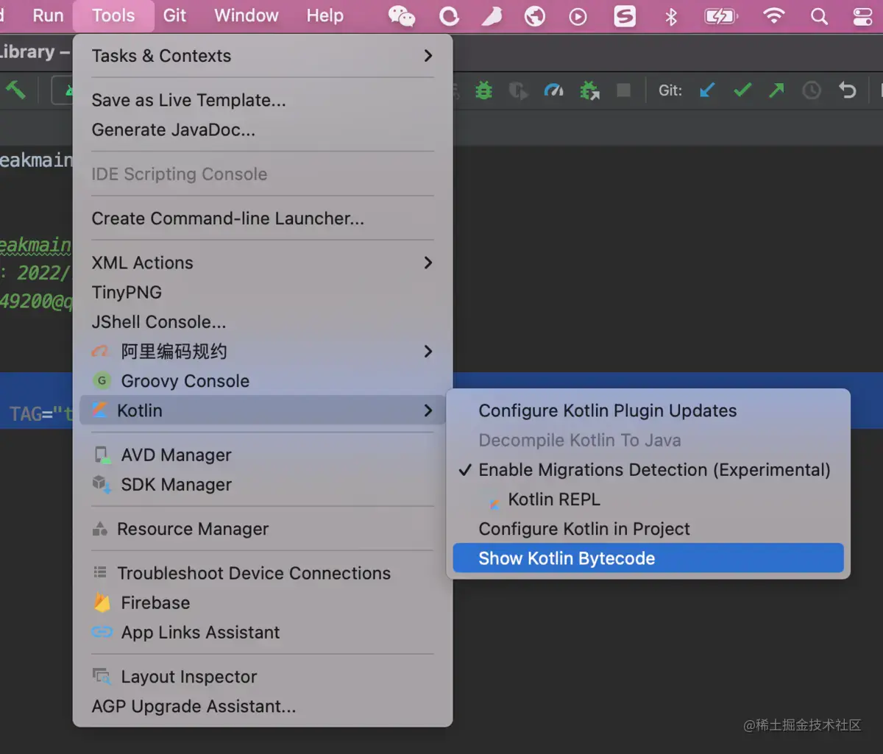
Task: Select Show Kotlin Bytecode
Action: coord(648,558)
